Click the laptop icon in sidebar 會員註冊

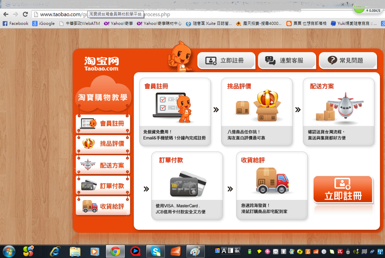pos(88,124)
